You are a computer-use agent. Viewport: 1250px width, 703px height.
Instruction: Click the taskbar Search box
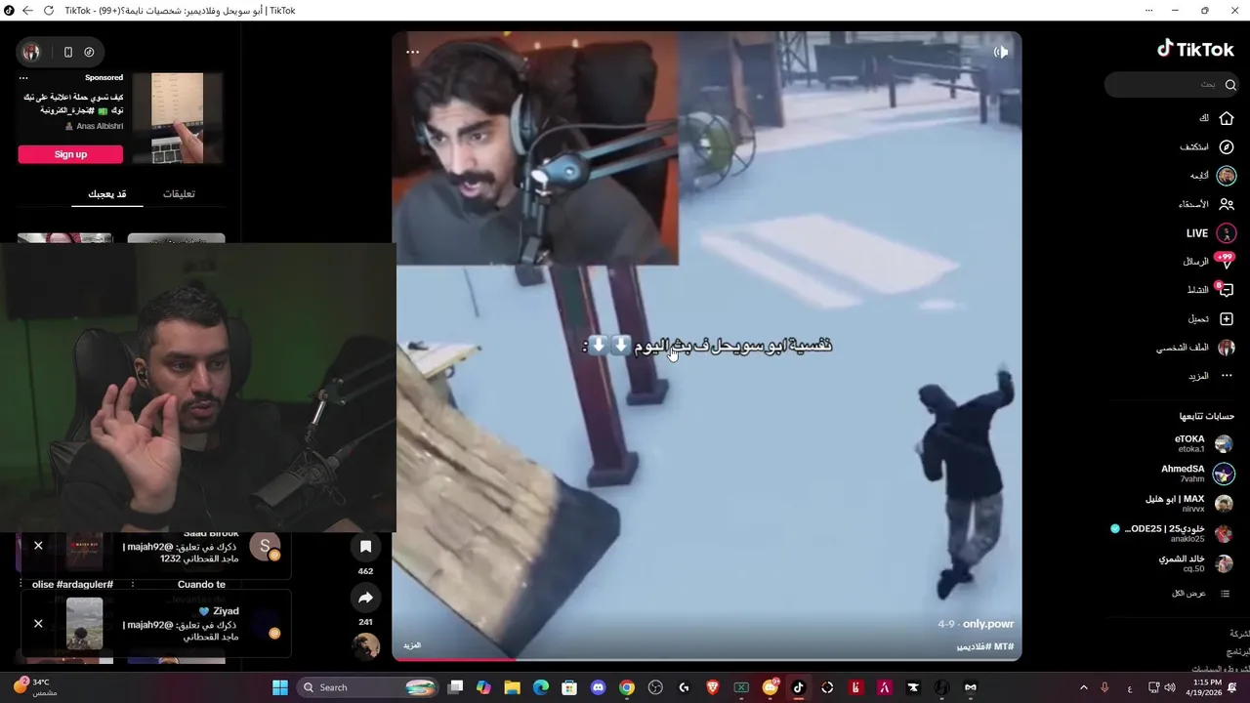[x=367, y=687]
